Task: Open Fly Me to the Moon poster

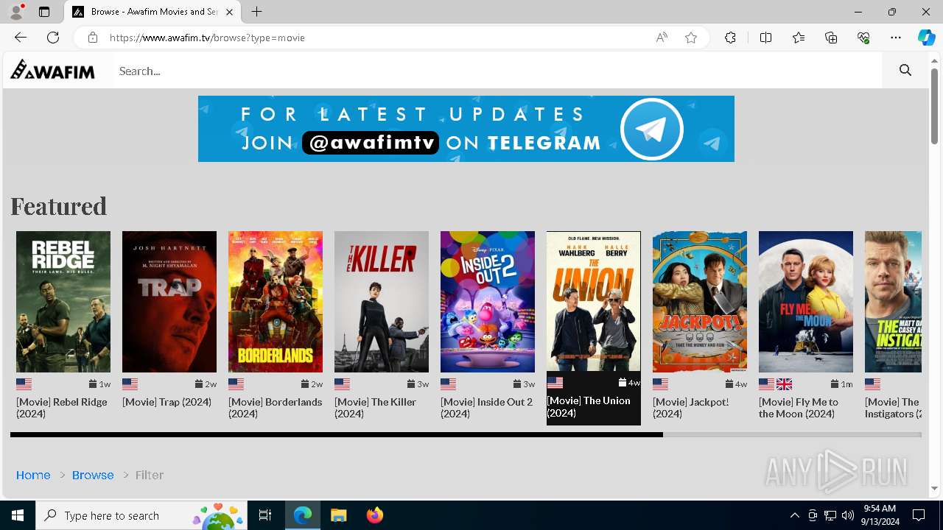Action: pos(806,302)
